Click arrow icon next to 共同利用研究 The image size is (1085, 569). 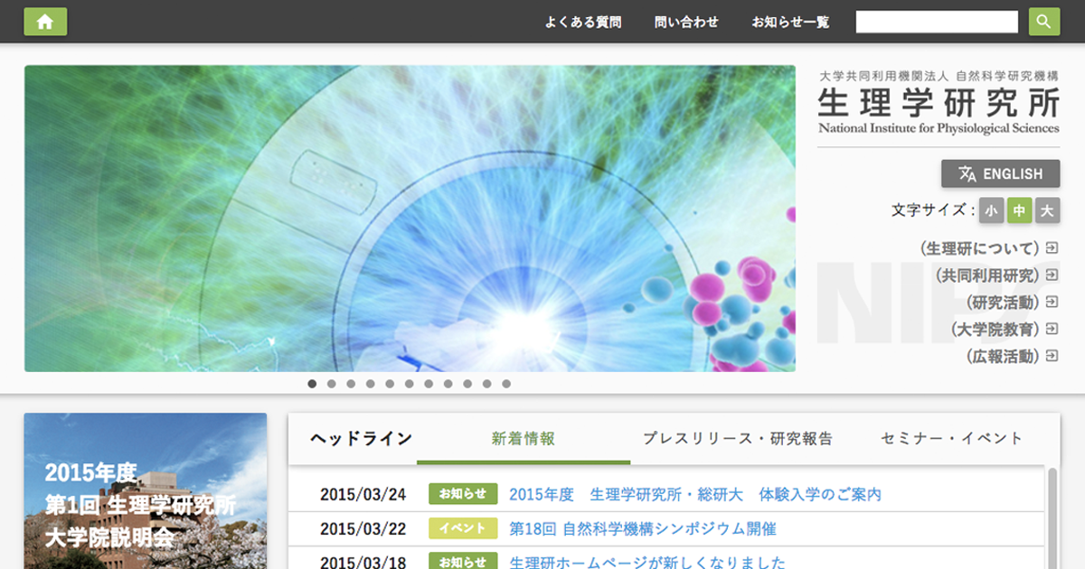[x=1052, y=275]
